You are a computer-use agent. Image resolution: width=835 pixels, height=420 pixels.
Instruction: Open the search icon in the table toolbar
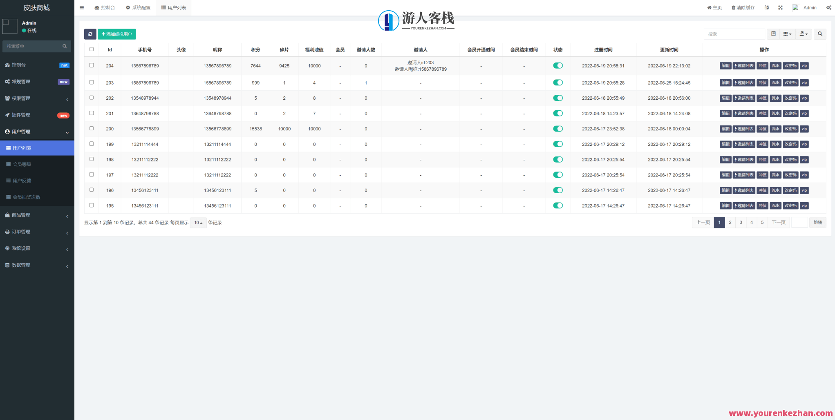click(x=820, y=34)
